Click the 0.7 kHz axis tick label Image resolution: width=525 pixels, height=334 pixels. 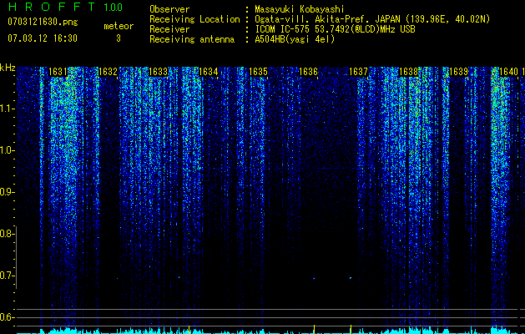tap(7, 276)
